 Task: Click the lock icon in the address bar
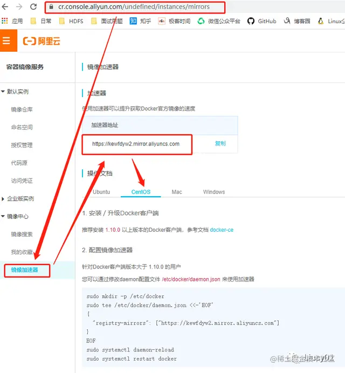[51, 6]
